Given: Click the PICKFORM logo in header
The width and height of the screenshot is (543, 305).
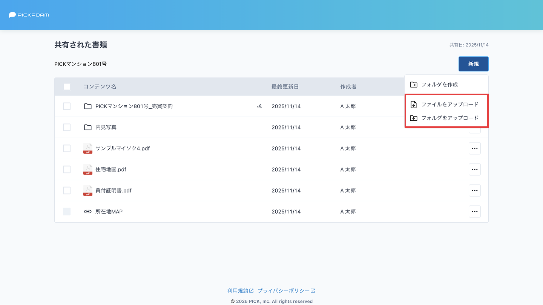Looking at the screenshot, I should point(29,15).
